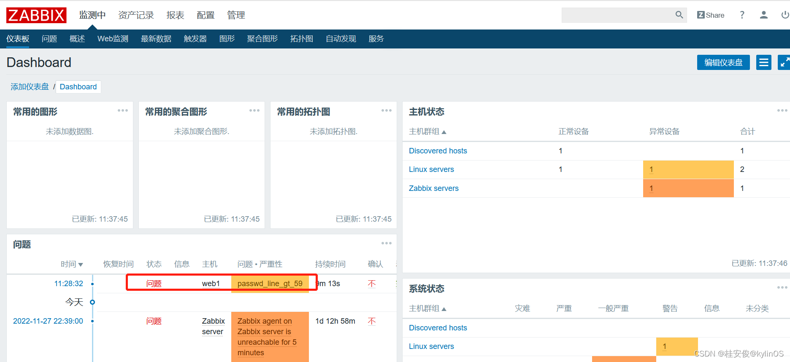Screen dimensions: 790x362
Task: Go to the 问题 submenu tab
Action: pyautogui.click(x=49, y=39)
